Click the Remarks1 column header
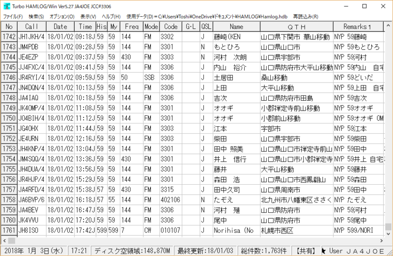 tap(358, 27)
